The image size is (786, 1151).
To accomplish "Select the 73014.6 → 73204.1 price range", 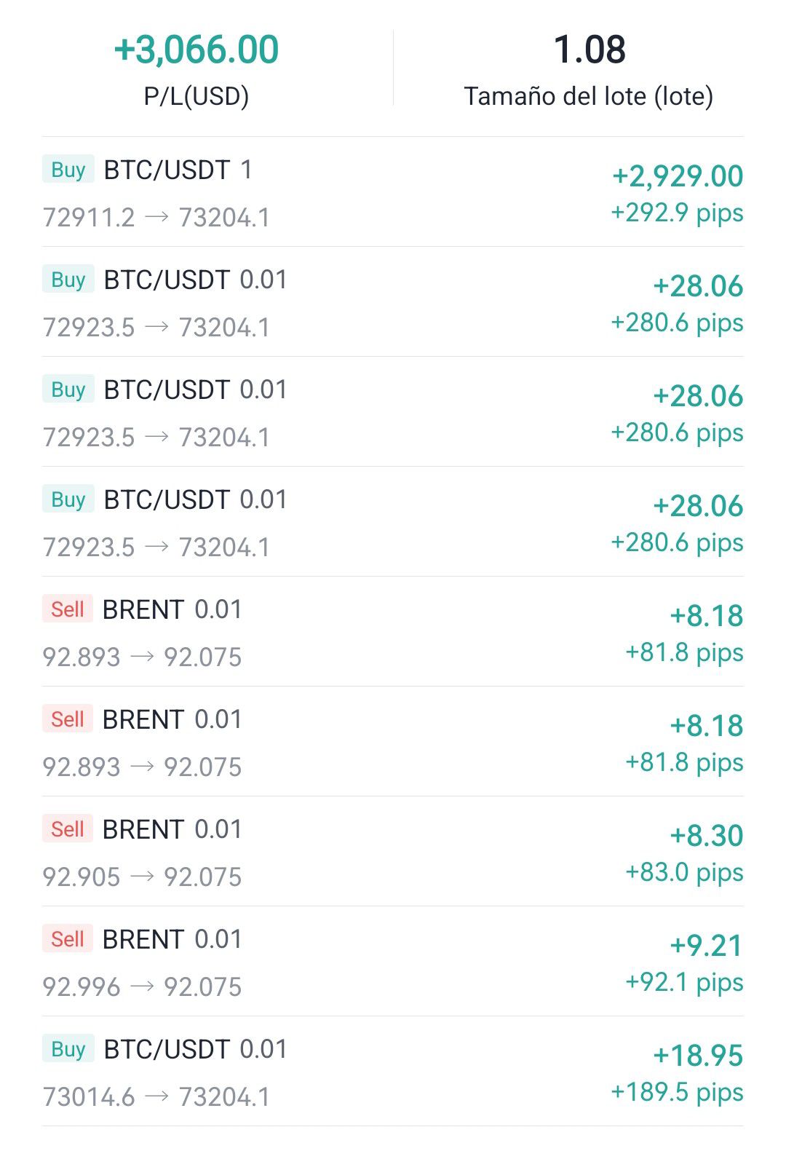I will [156, 1097].
